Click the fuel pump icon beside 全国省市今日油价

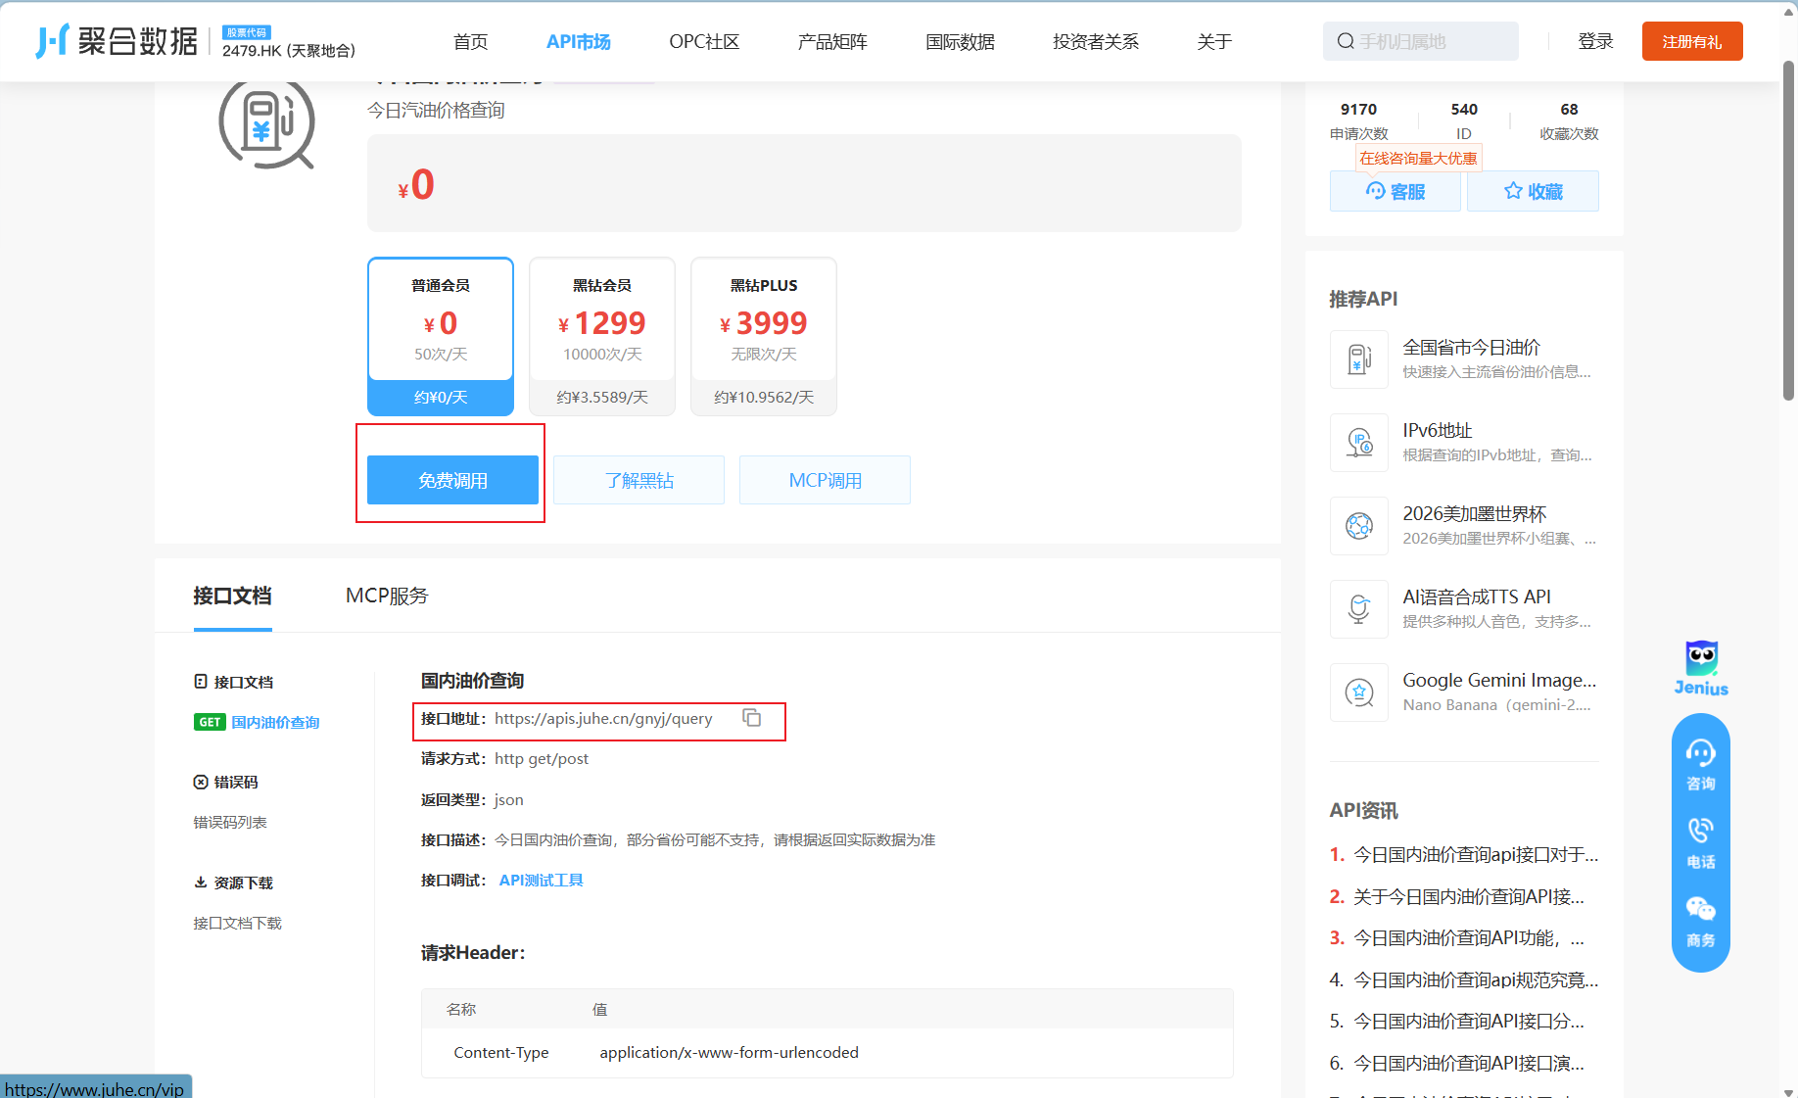click(1358, 358)
